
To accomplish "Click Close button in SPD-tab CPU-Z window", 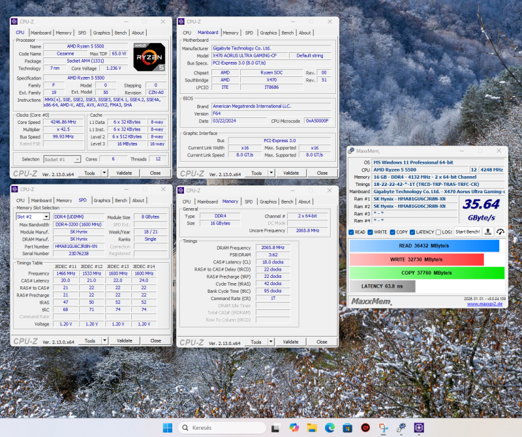I will pos(155,340).
